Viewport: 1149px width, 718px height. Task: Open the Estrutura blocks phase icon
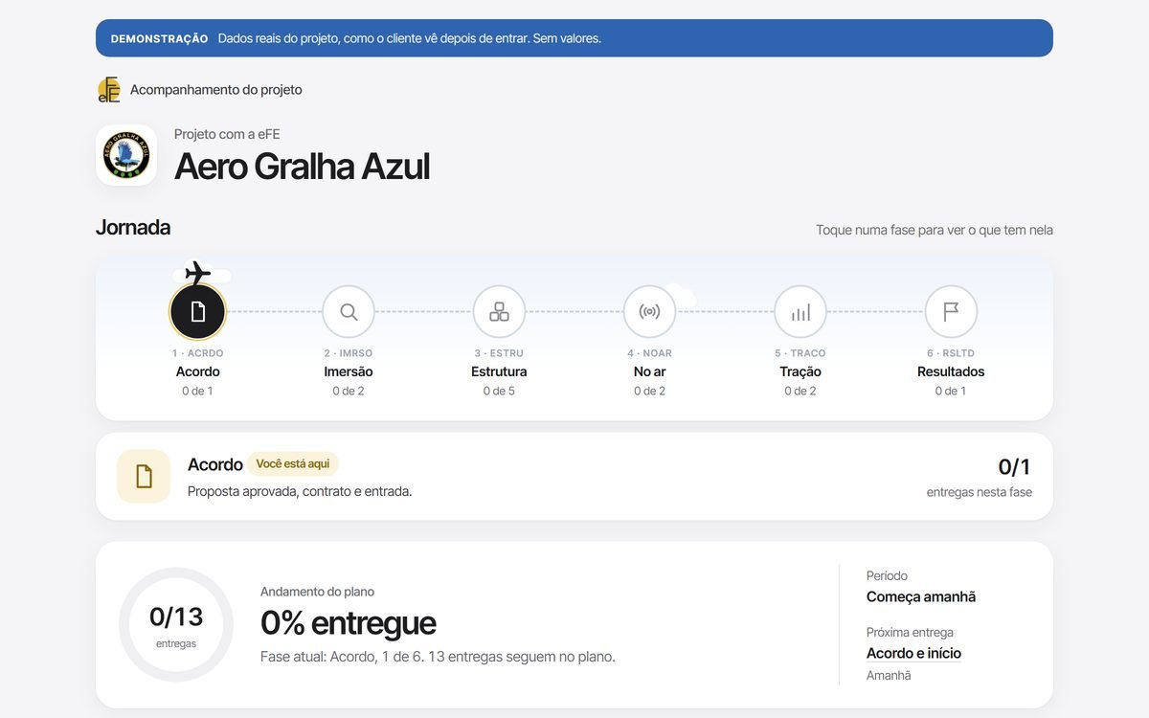pyautogui.click(x=499, y=312)
